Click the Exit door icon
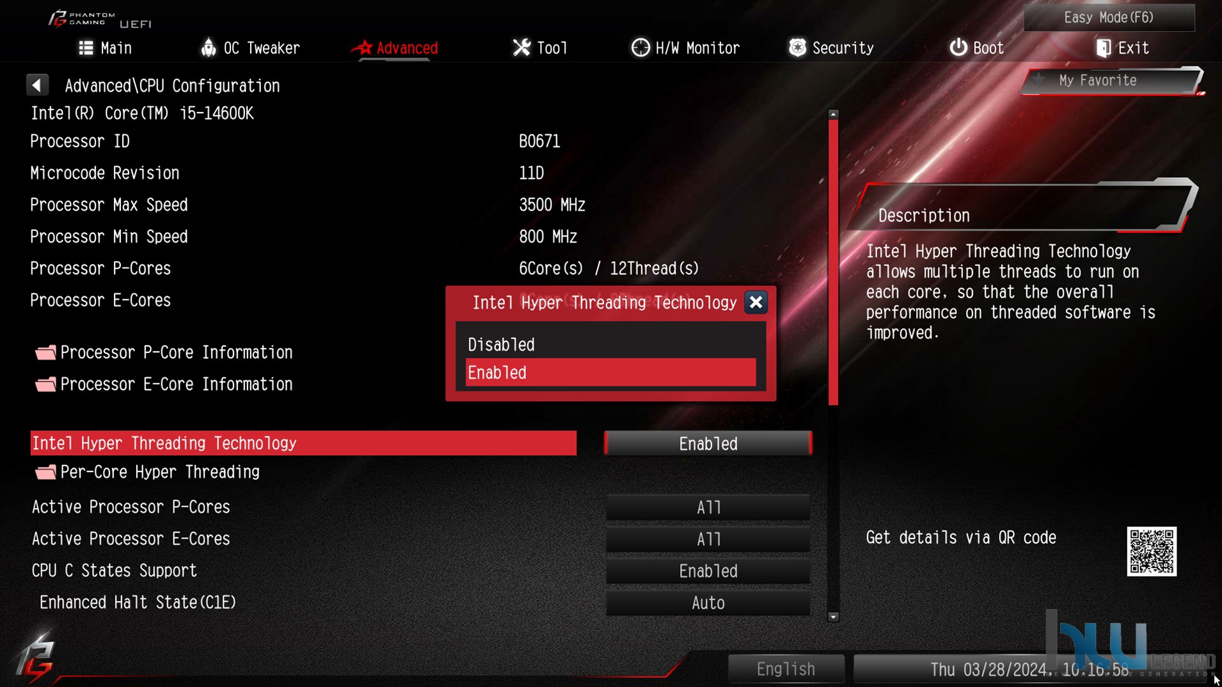 coord(1103,48)
